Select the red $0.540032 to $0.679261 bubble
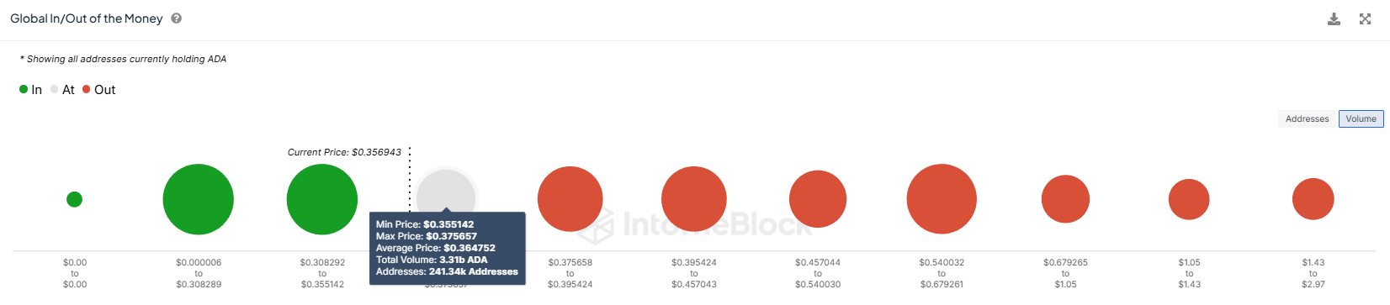 942,199
